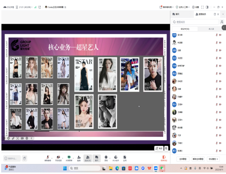226x174 pixels.
Task: Open the AI小助手 assistant
Action: [x=116, y=158]
